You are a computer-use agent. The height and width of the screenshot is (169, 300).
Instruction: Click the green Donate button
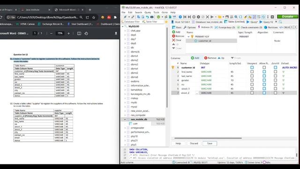pos(287,17)
